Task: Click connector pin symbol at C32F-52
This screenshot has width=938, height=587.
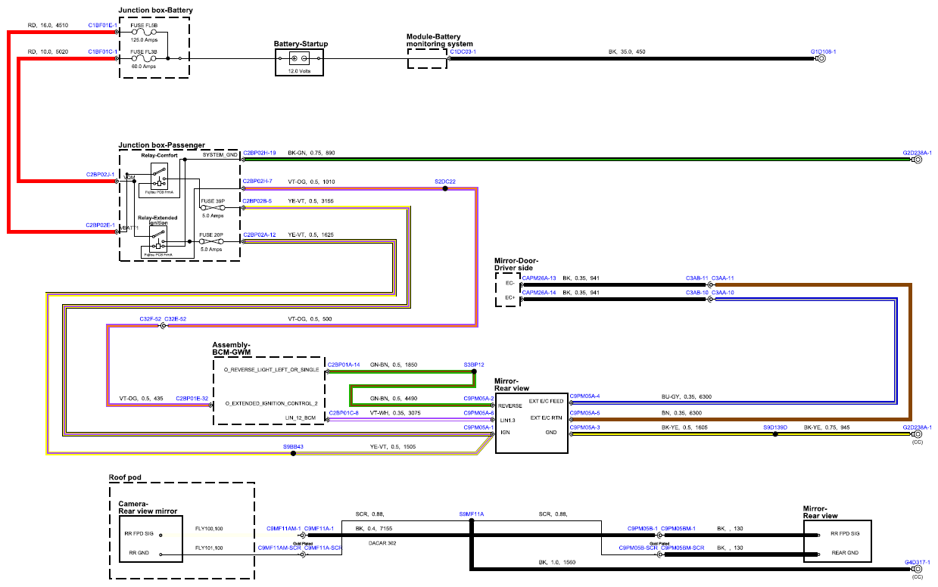Action: tap(164, 326)
